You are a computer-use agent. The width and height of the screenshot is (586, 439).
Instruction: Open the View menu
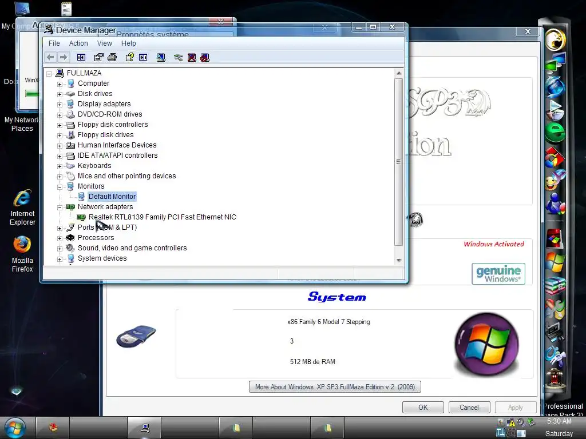tap(105, 43)
